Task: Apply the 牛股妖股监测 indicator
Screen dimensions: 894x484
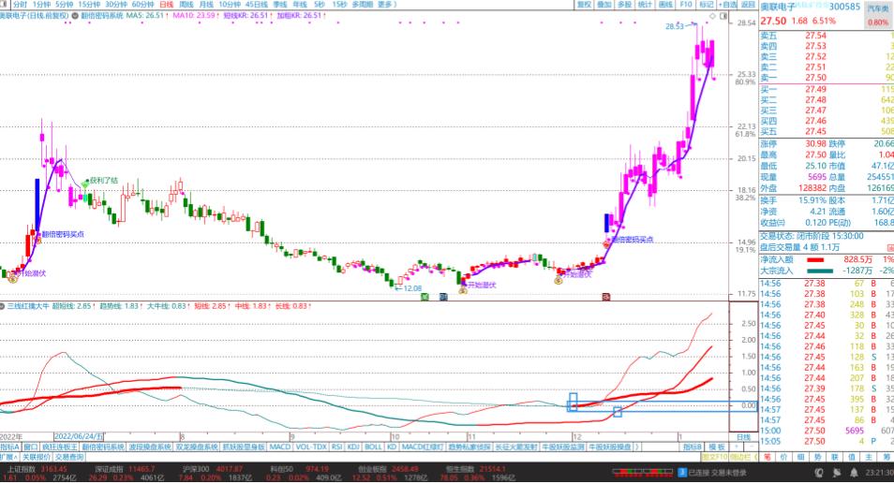Action: click(x=563, y=447)
